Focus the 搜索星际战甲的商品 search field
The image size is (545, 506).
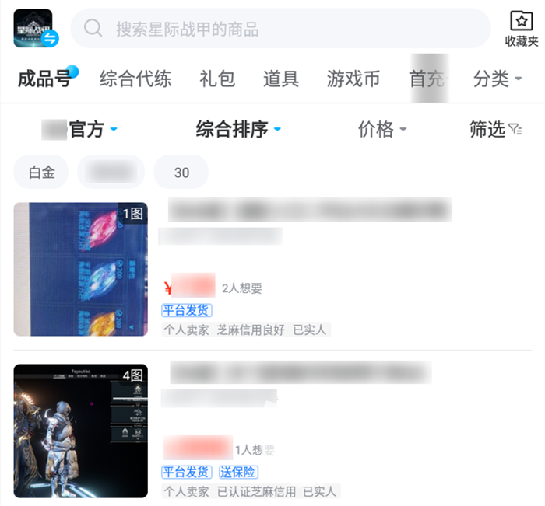(280, 28)
